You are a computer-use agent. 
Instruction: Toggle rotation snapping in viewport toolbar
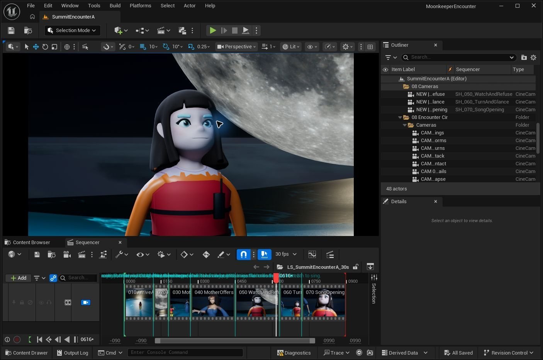coord(166,47)
